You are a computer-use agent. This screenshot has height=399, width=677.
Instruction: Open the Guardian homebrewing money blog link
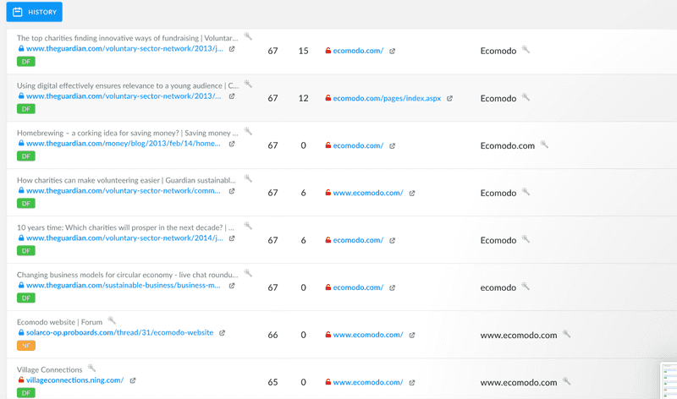coord(124,144)
